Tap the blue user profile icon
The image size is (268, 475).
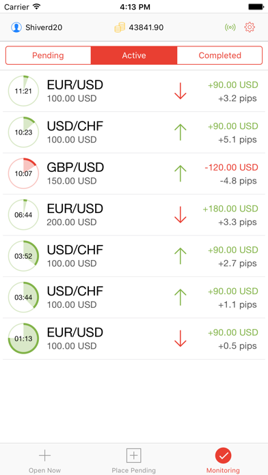tap(16, 27)
